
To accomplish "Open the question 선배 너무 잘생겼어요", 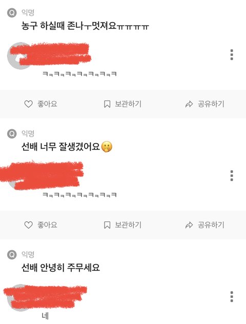I will coord(67,147).
